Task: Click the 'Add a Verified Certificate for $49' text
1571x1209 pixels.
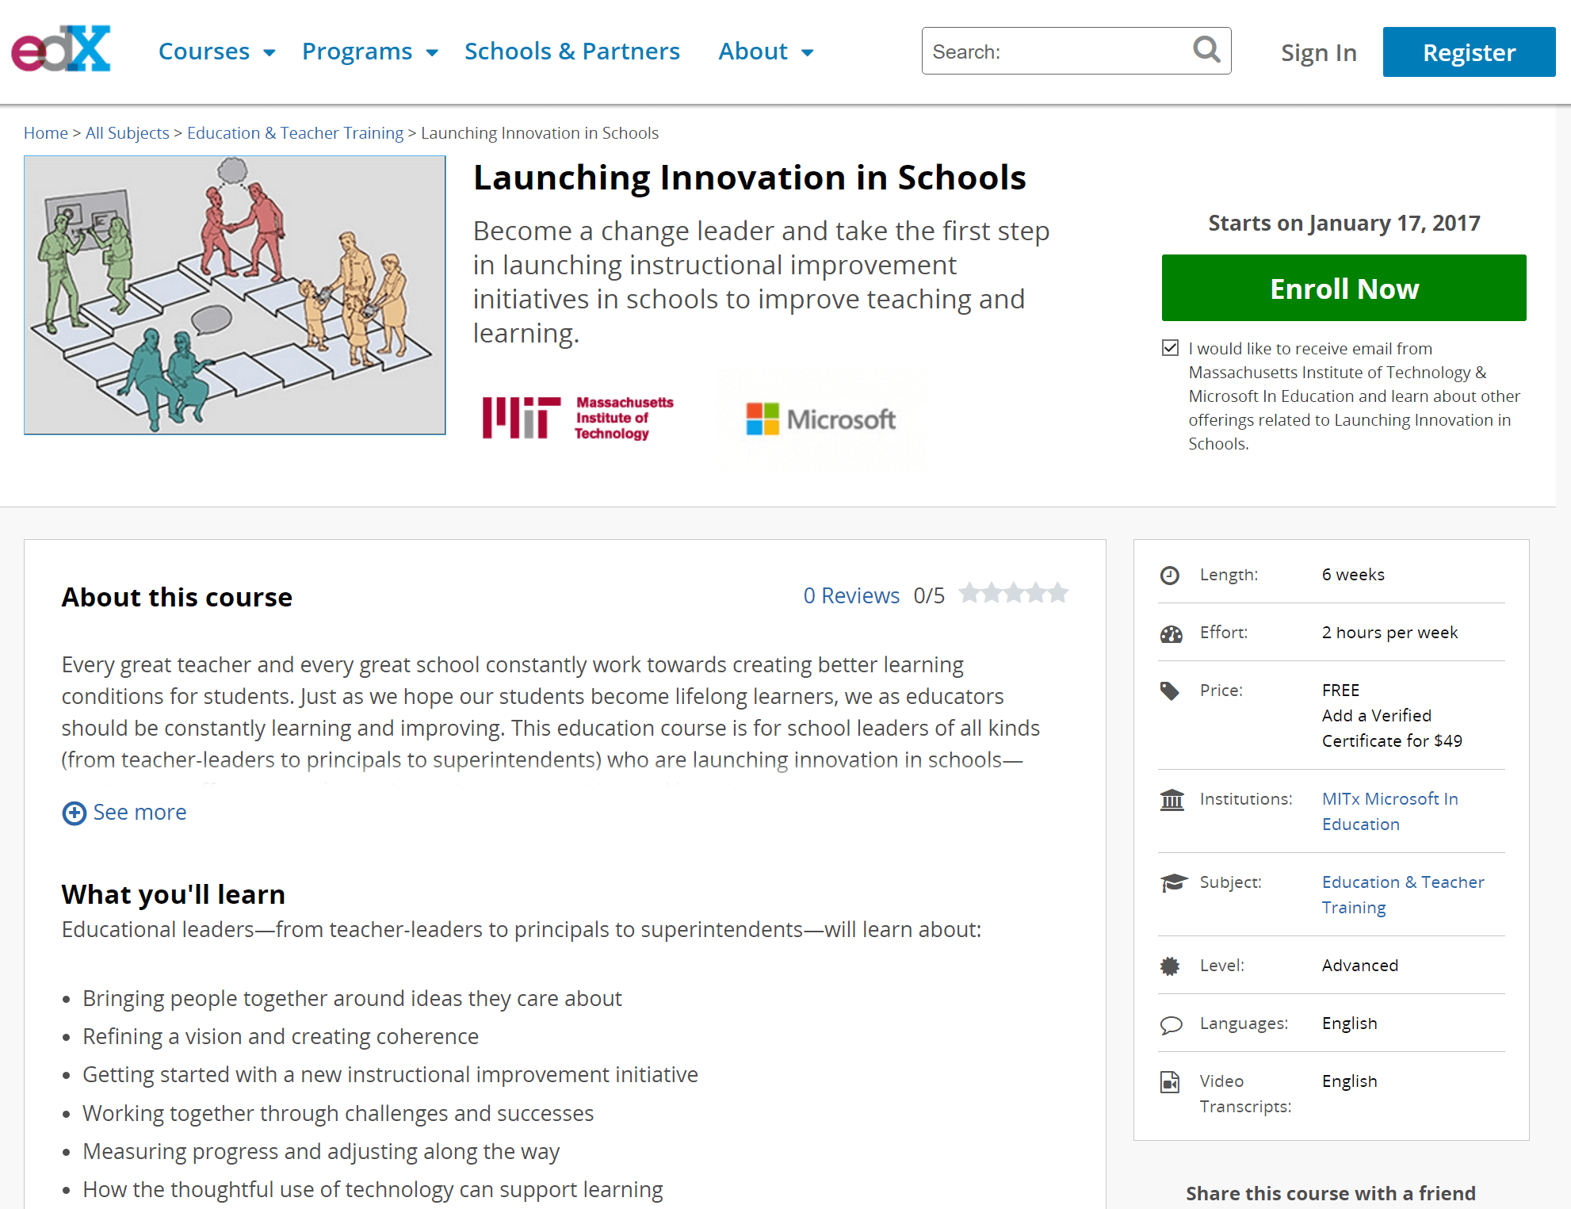Action: coord(1392,729)
